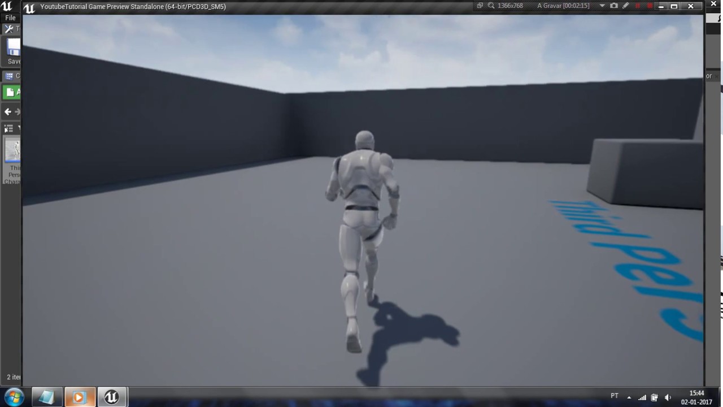This screenshot has height=407, width=723.
Task: Take a screenshot with the camera icon
Action: pos(614,6)
